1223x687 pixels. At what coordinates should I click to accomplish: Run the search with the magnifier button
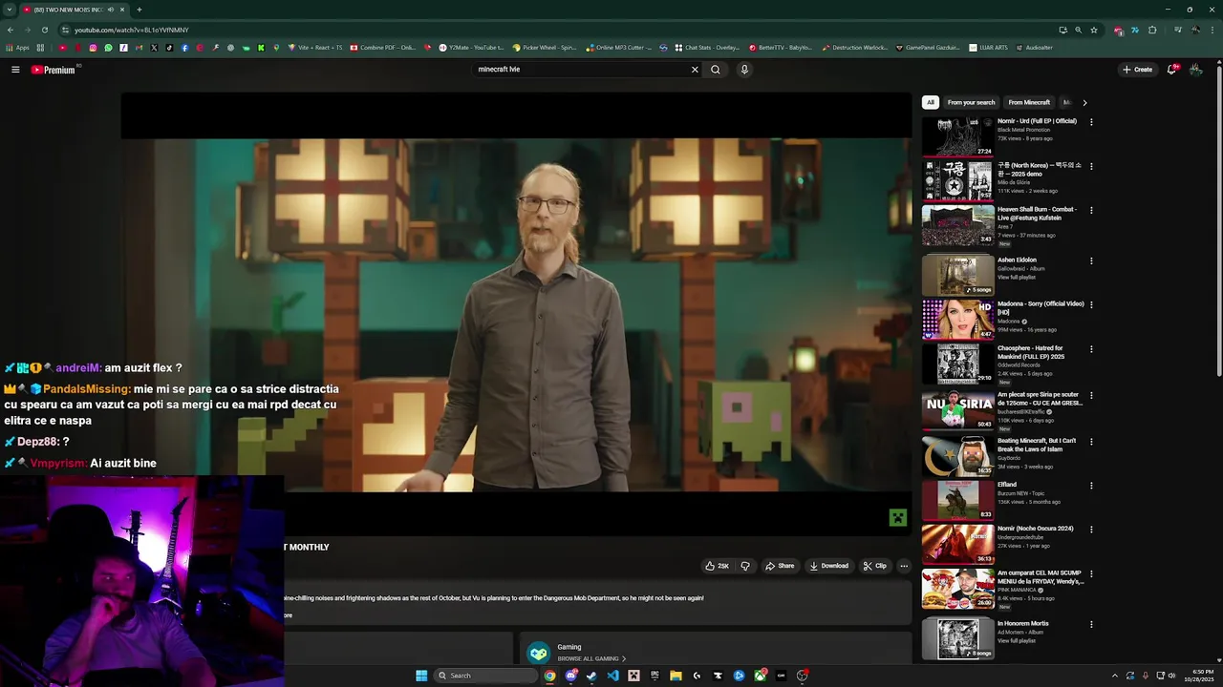pyautogui.click(x=715, y=70)
